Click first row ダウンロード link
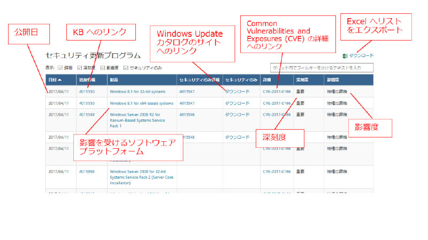 click(237, 92)
